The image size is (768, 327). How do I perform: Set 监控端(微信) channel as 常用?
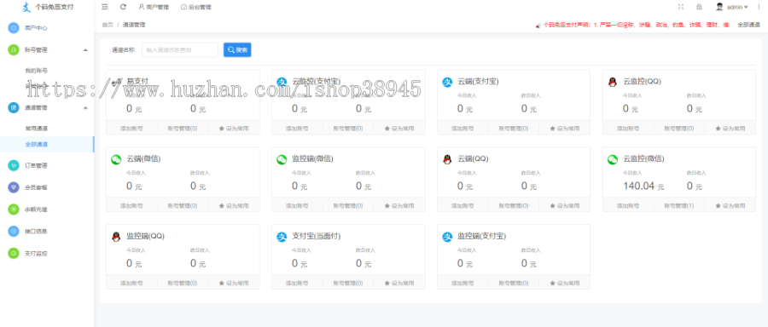tap(399, 206)
